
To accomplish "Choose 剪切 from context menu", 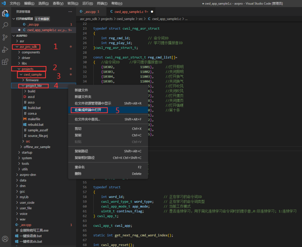I will pos(108,129).
